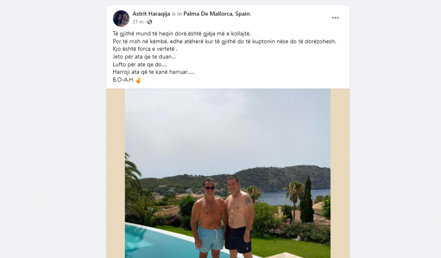Open the three-dot post options menu
441x258 pixels.
click(336, 18)
